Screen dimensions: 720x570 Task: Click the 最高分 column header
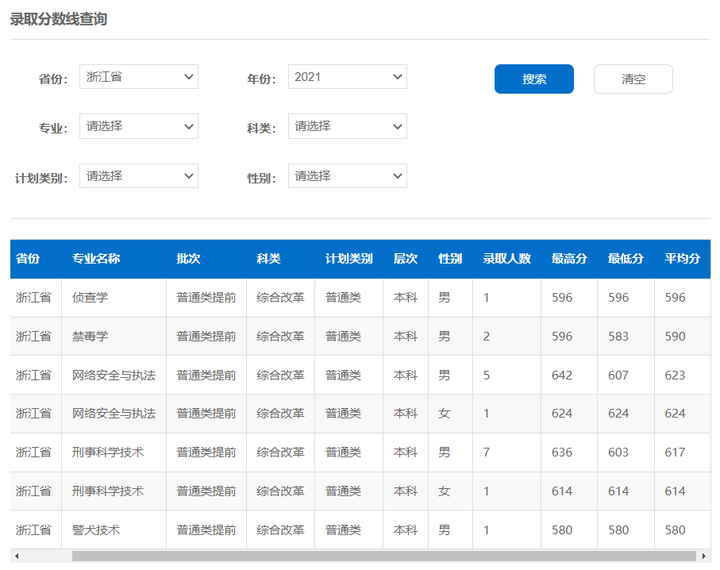pos(569,259)
